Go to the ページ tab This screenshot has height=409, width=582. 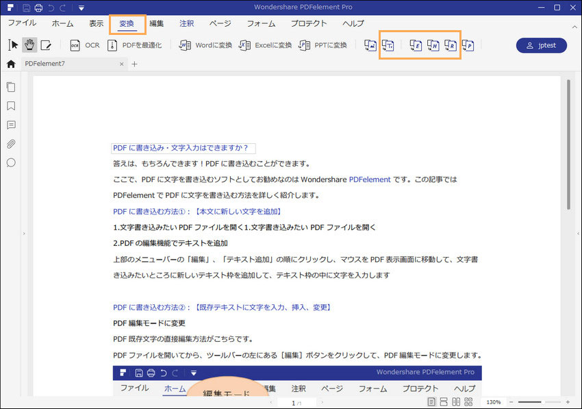click(x=220, y=23)
